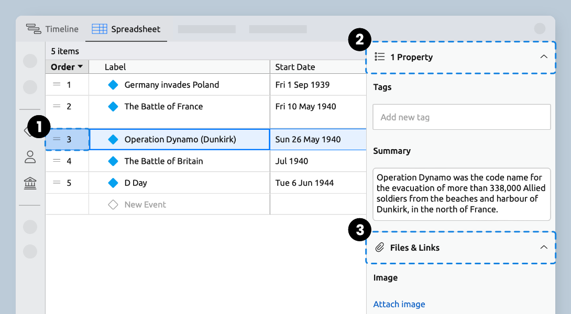571x314 pixels.
Task: Click the diamond icon for The Battle of France
Action: 113,107
